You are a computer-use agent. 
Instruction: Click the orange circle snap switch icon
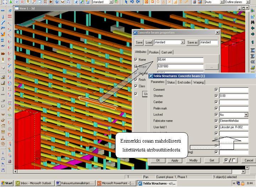pyautogui.click(x=158, y=2)
